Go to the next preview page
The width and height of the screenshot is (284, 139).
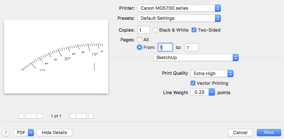point(75,116)
